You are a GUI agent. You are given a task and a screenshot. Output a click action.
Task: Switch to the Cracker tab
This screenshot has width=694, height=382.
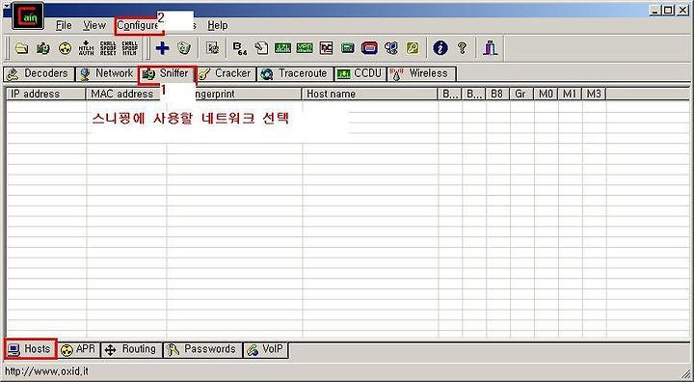point(226,73)
